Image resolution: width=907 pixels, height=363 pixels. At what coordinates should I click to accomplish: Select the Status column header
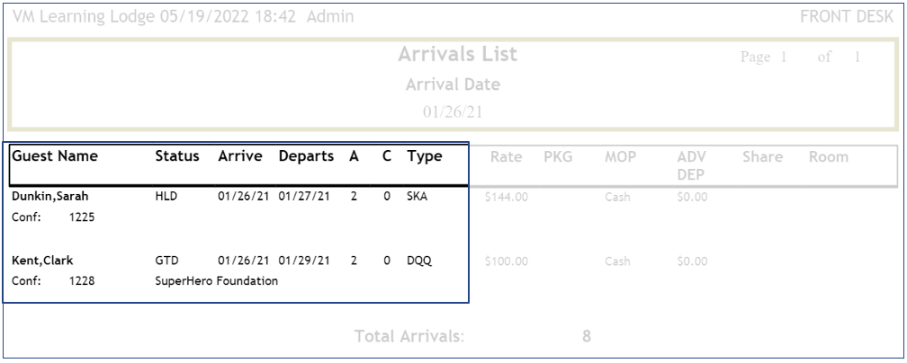[x=177, y=157]
